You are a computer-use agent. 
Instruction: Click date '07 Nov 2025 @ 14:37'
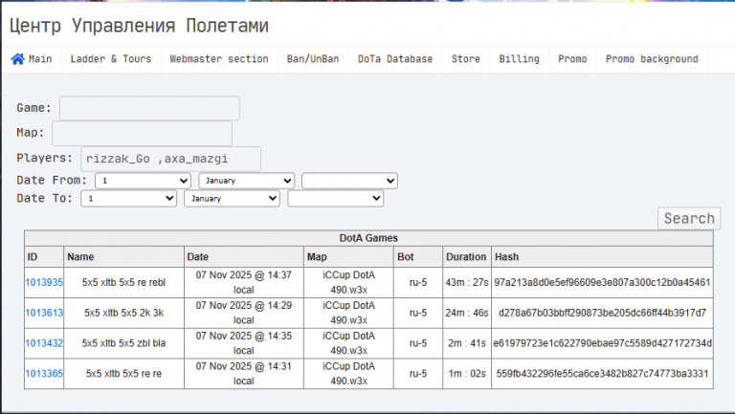click(x=244, y=275)
